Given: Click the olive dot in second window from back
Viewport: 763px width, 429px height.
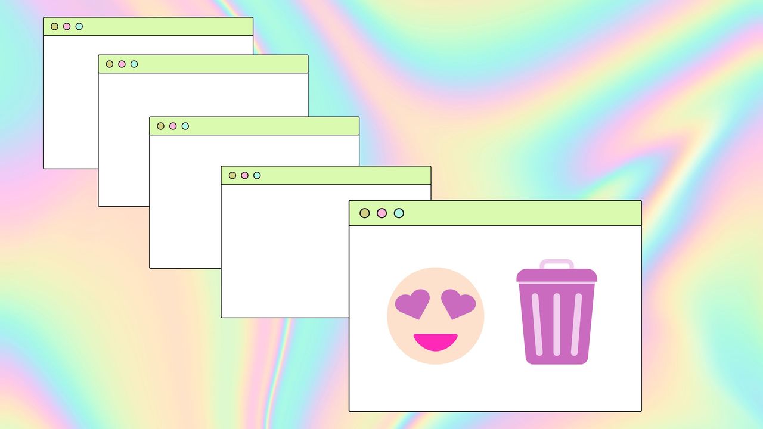Looking at the screenshot, I should coord(110,64).
